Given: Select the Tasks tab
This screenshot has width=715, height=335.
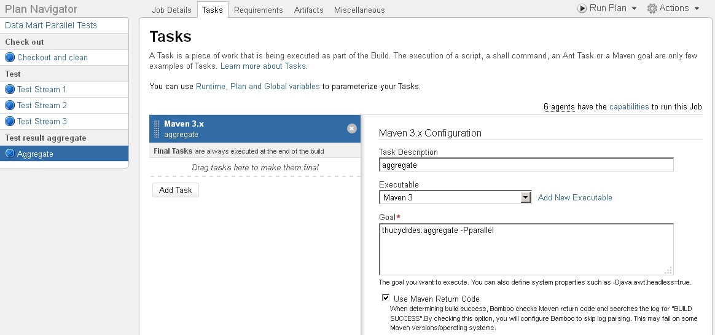Looking at the screenshot, I should coord(212,10).
